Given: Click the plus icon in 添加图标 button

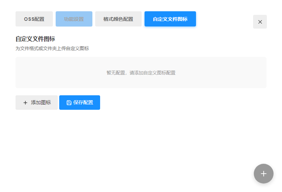Looking at the screenshot, I should [x=25, y=103].
